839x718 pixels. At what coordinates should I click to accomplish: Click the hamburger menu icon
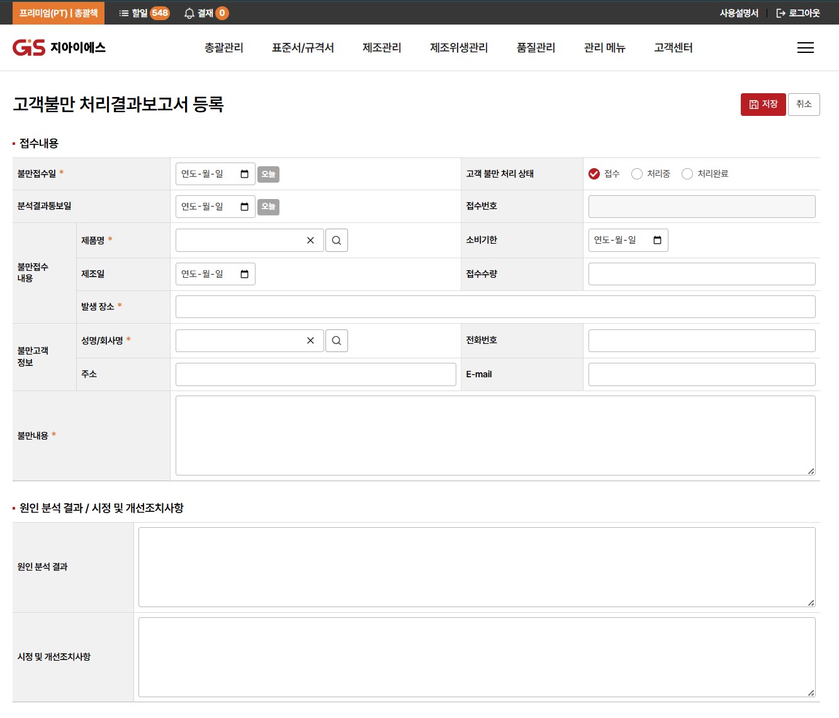pyautogui.click(x=805, y=48)
